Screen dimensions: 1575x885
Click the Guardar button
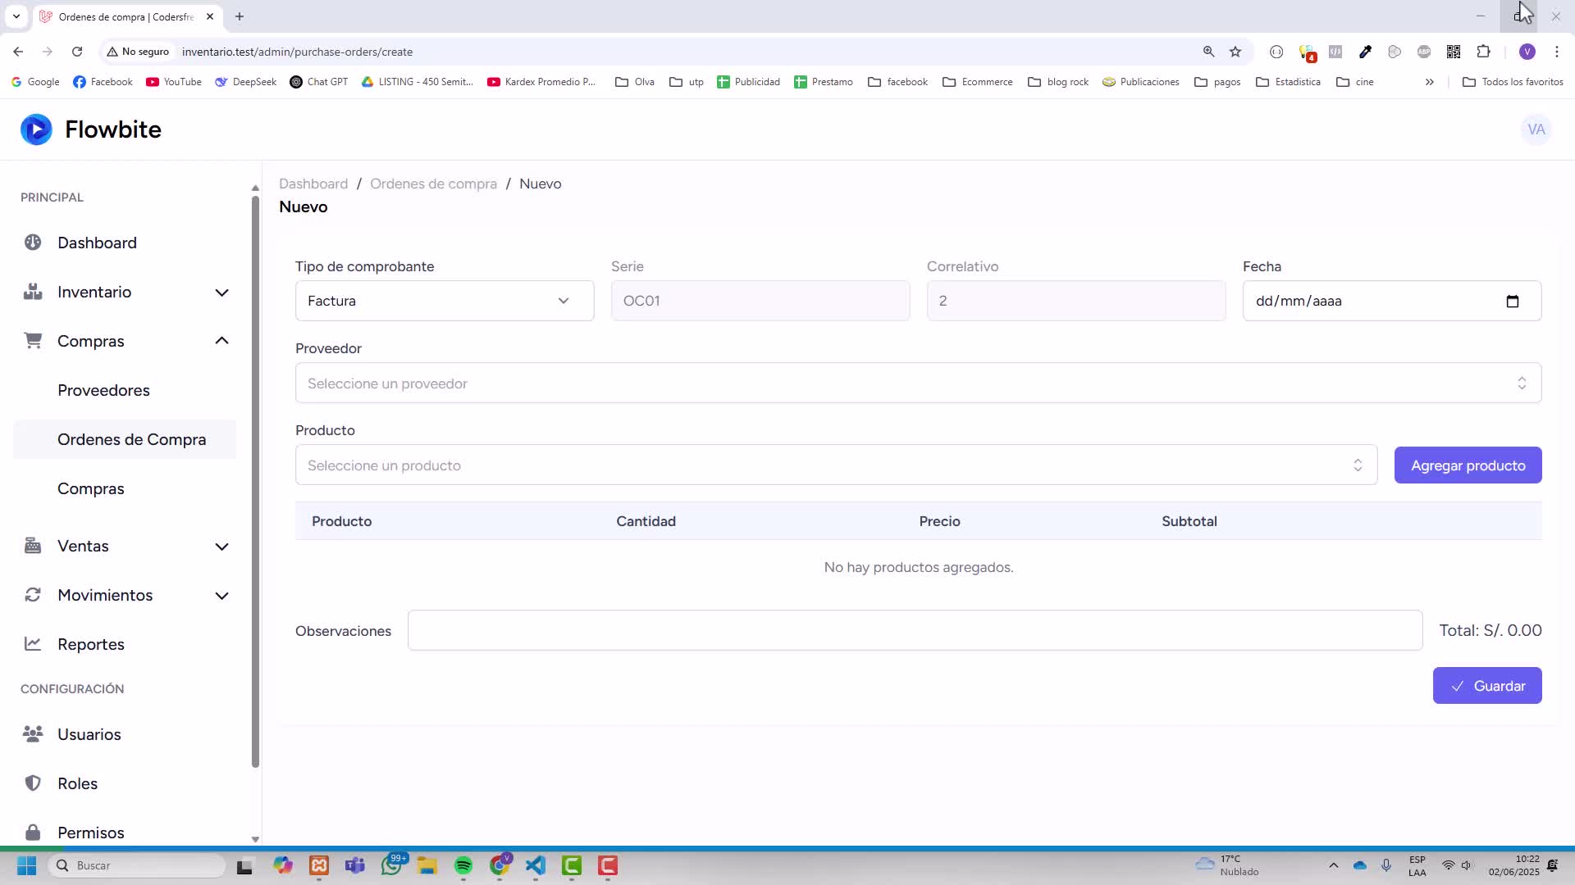coord(1486,686)
